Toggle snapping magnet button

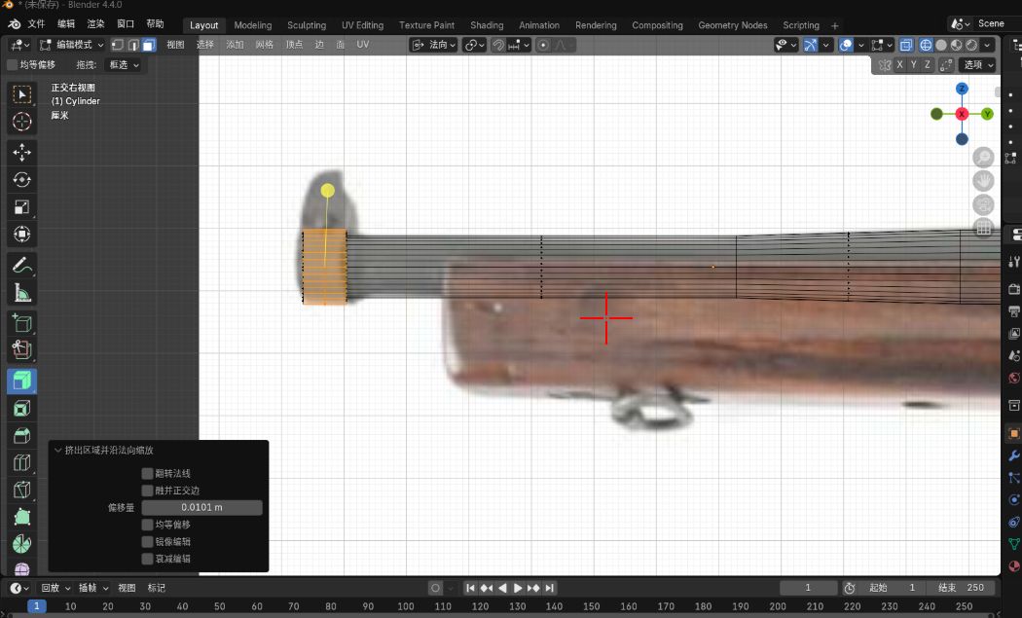[498, 45]
